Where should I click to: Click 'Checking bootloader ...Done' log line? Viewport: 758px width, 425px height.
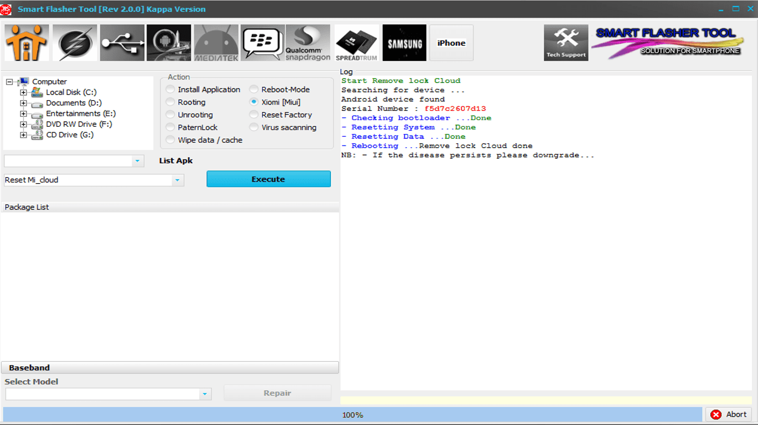(x=416, y=118)
